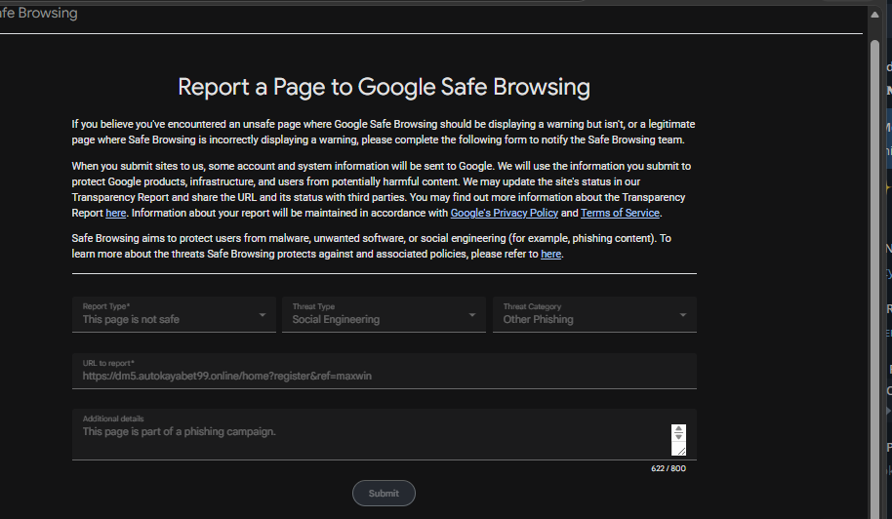Open the Transparency Report 'here' link
Image resolution: width=892 pixels, height=519 pixels.
tap(115, 214)
